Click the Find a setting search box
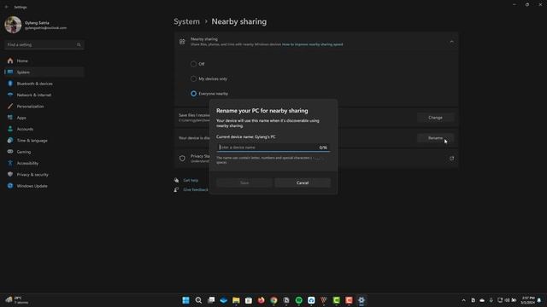Image resolution: width=547 pixels, height=307 pixels. click(x=44, y=45)
